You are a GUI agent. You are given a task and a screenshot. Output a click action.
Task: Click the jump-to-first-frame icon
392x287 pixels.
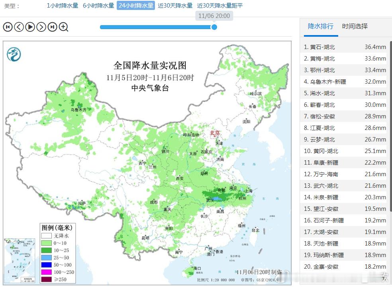point(8,27)
